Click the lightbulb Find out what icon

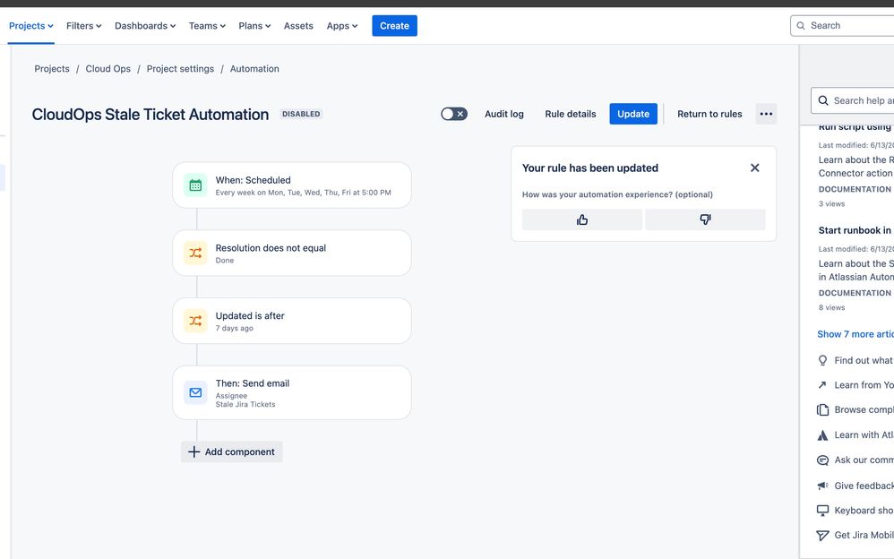pyautogui.click(x=822, y=360)
